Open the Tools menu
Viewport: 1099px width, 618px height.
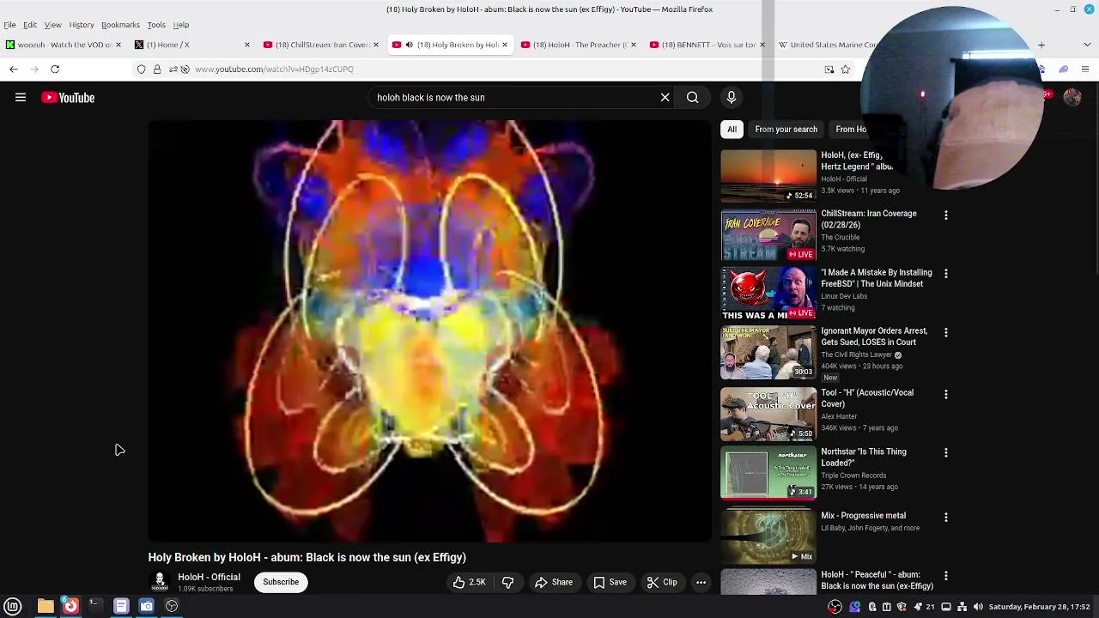pos(156,25)
